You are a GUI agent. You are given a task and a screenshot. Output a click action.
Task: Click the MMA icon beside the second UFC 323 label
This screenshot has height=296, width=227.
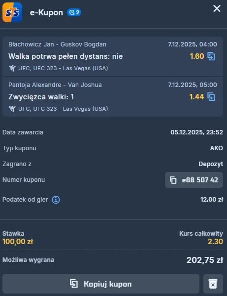(12, 109)
